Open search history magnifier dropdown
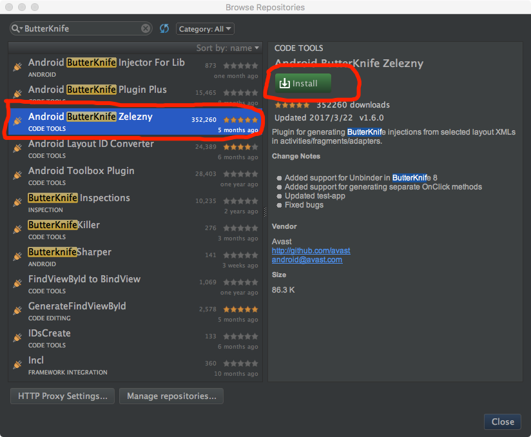This screenshot has width=531, height=437. (x=17, y=28)
